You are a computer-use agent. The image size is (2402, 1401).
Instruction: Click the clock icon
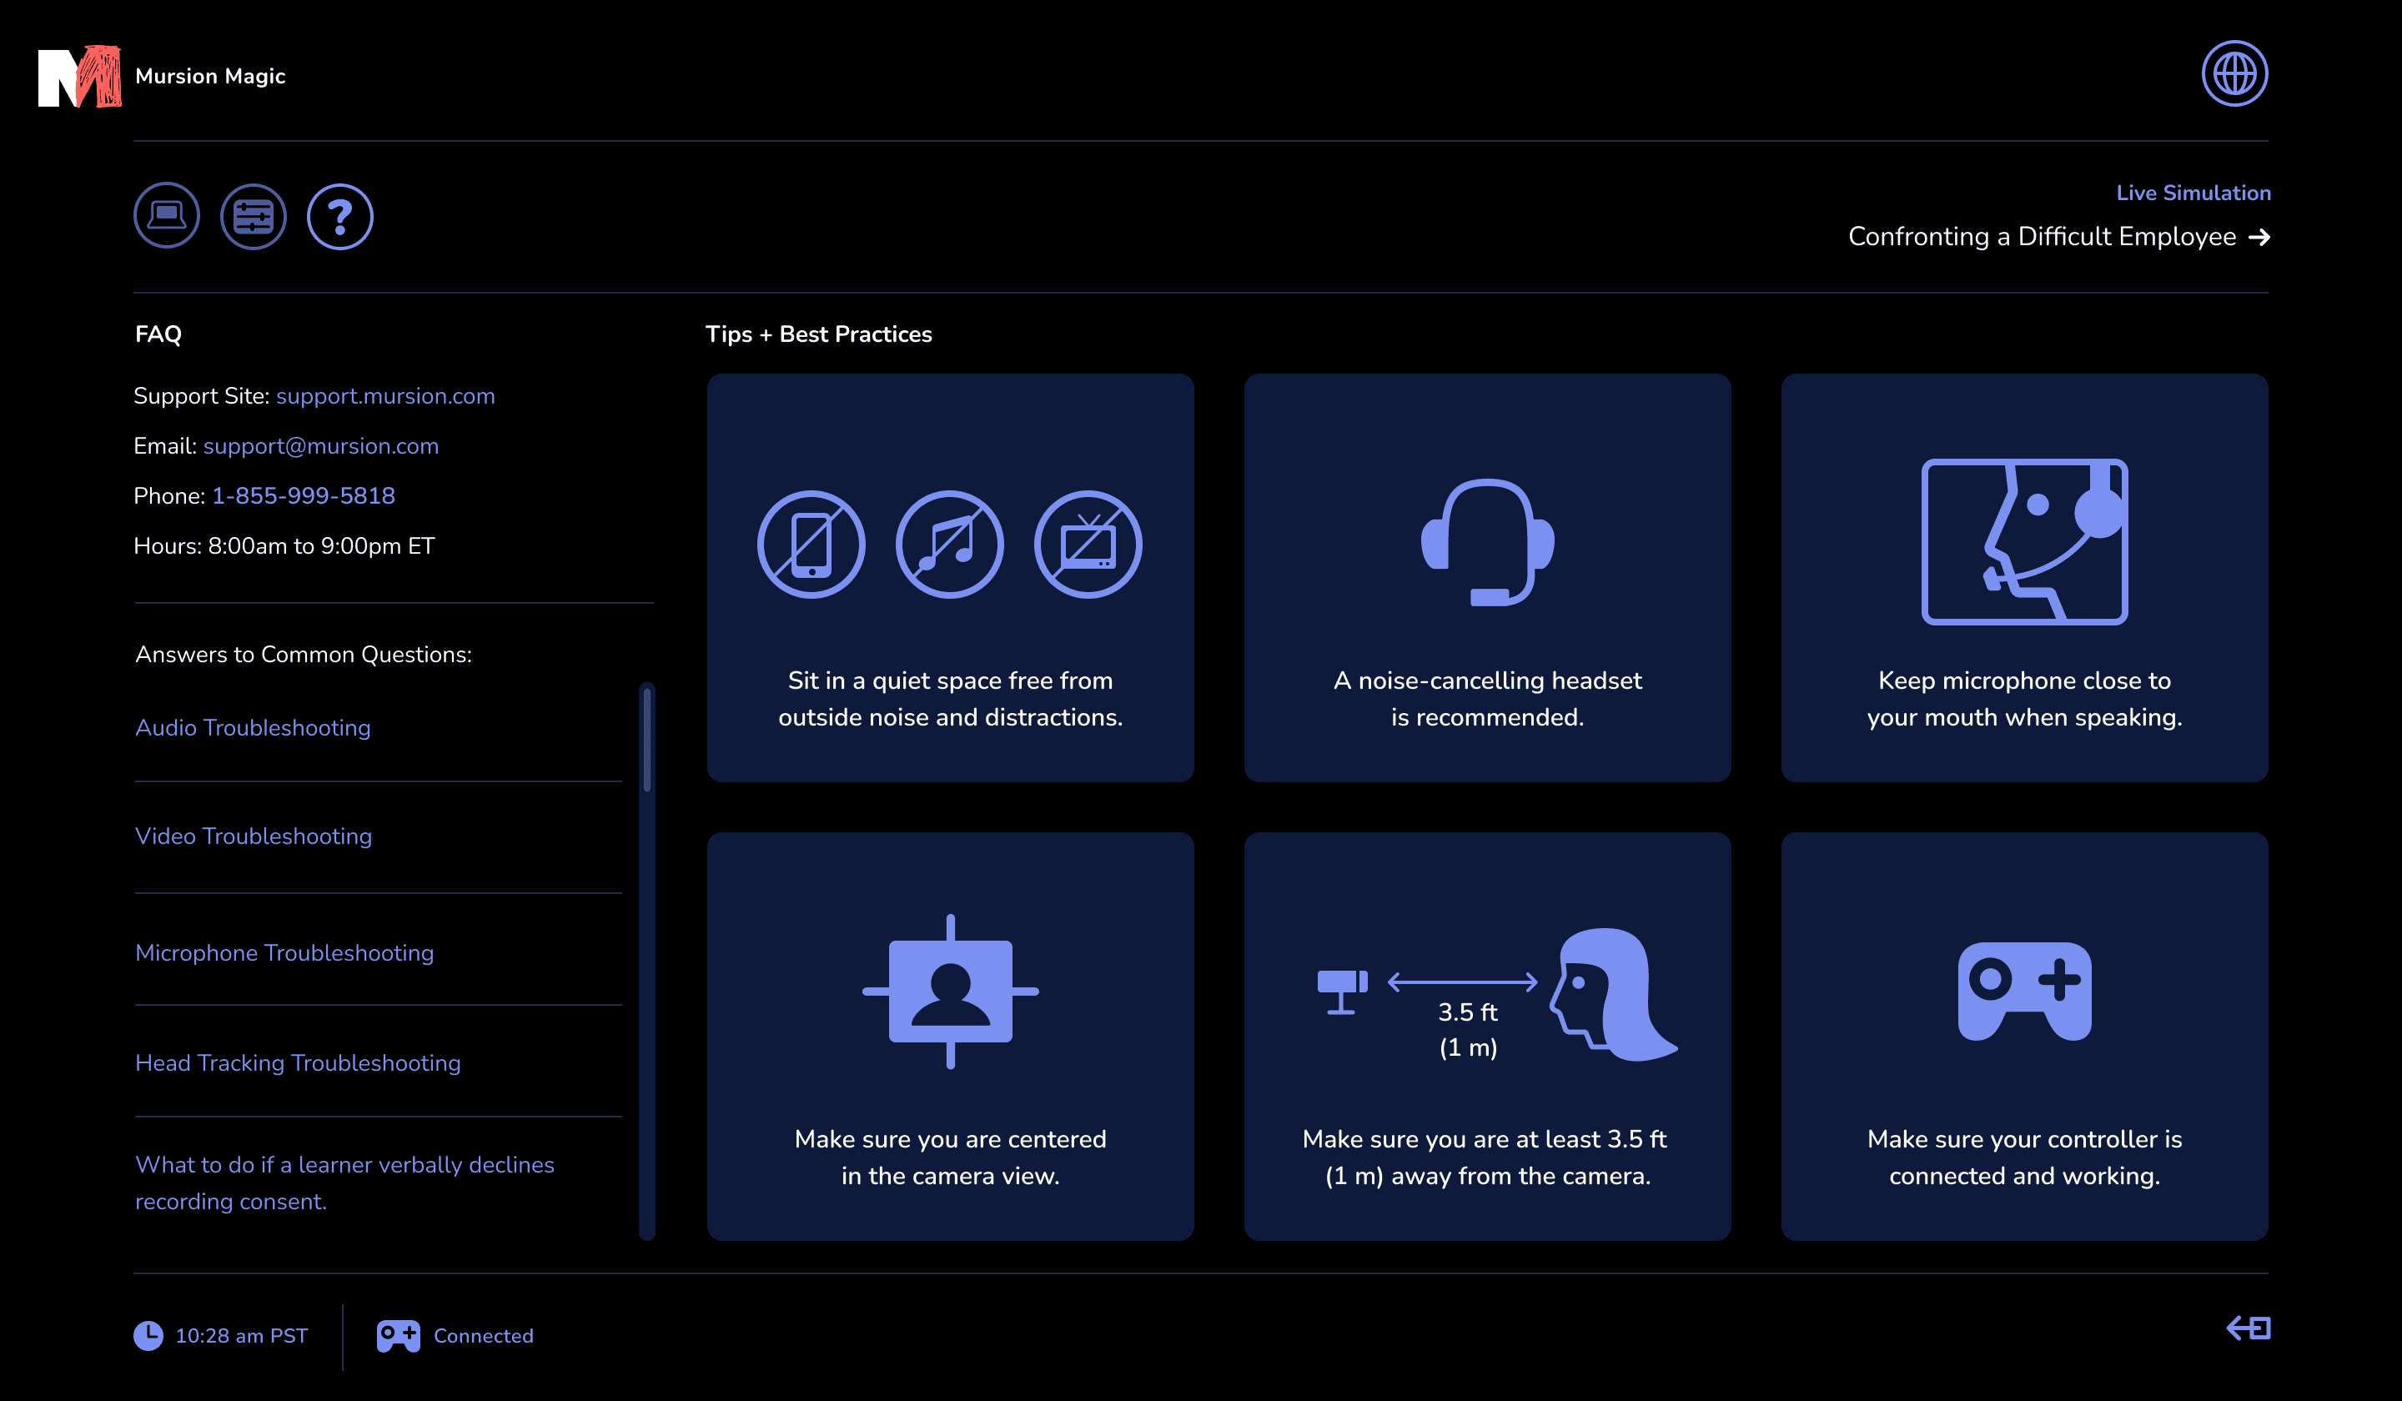148,1335
